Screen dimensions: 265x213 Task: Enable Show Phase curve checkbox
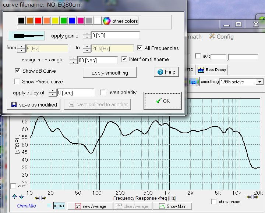point(17,82)
